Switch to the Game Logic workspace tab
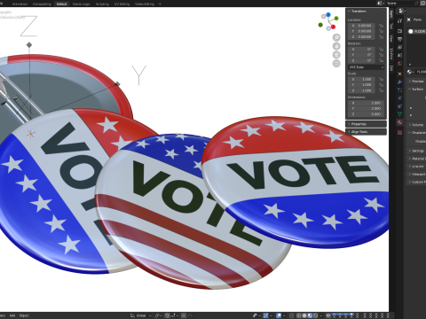This screenshot has height=319, width=426. [x=81, y=4]
